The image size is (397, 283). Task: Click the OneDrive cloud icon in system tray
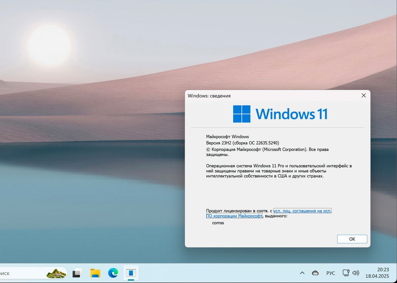[x=315, y=273]
